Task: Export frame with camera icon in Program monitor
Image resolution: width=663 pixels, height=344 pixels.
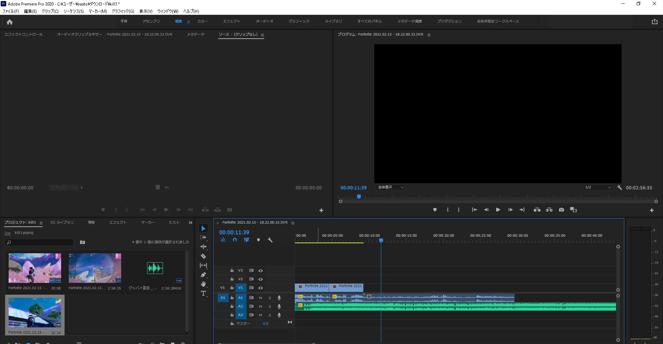Action: coord(561,210)
